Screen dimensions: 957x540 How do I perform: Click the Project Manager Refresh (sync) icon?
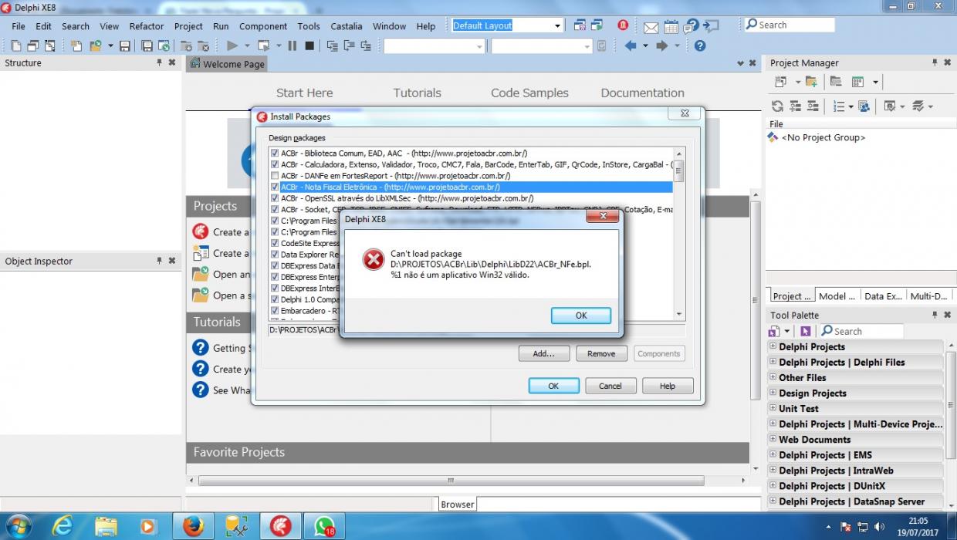point(777,106)
